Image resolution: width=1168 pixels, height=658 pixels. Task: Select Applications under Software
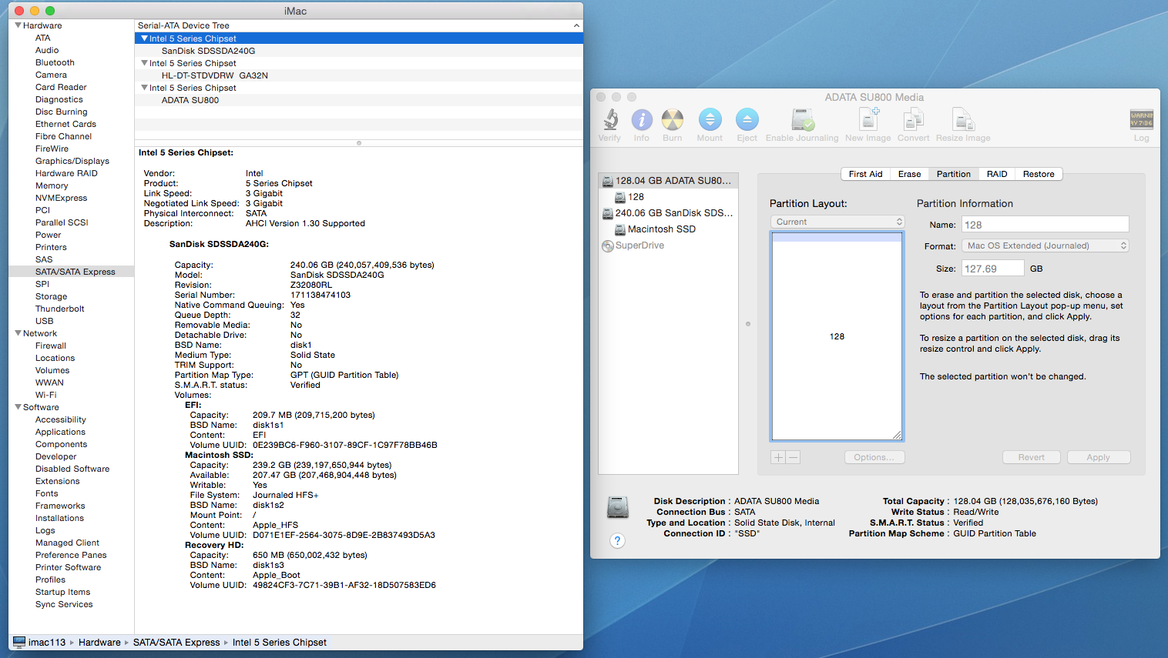[60, 432]
